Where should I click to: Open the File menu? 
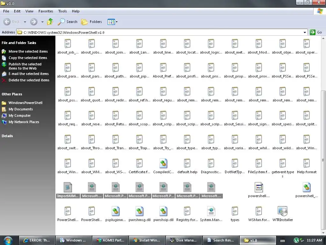click(6, 11)
